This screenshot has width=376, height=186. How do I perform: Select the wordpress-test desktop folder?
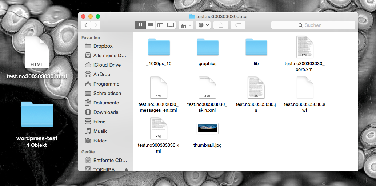37,115
